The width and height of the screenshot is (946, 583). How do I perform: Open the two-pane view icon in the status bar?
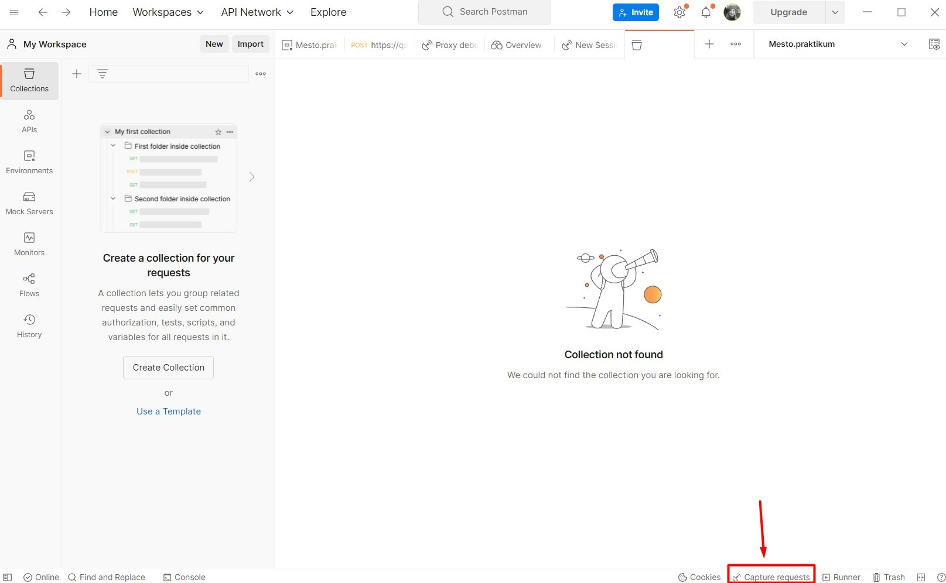pos(921,577)
